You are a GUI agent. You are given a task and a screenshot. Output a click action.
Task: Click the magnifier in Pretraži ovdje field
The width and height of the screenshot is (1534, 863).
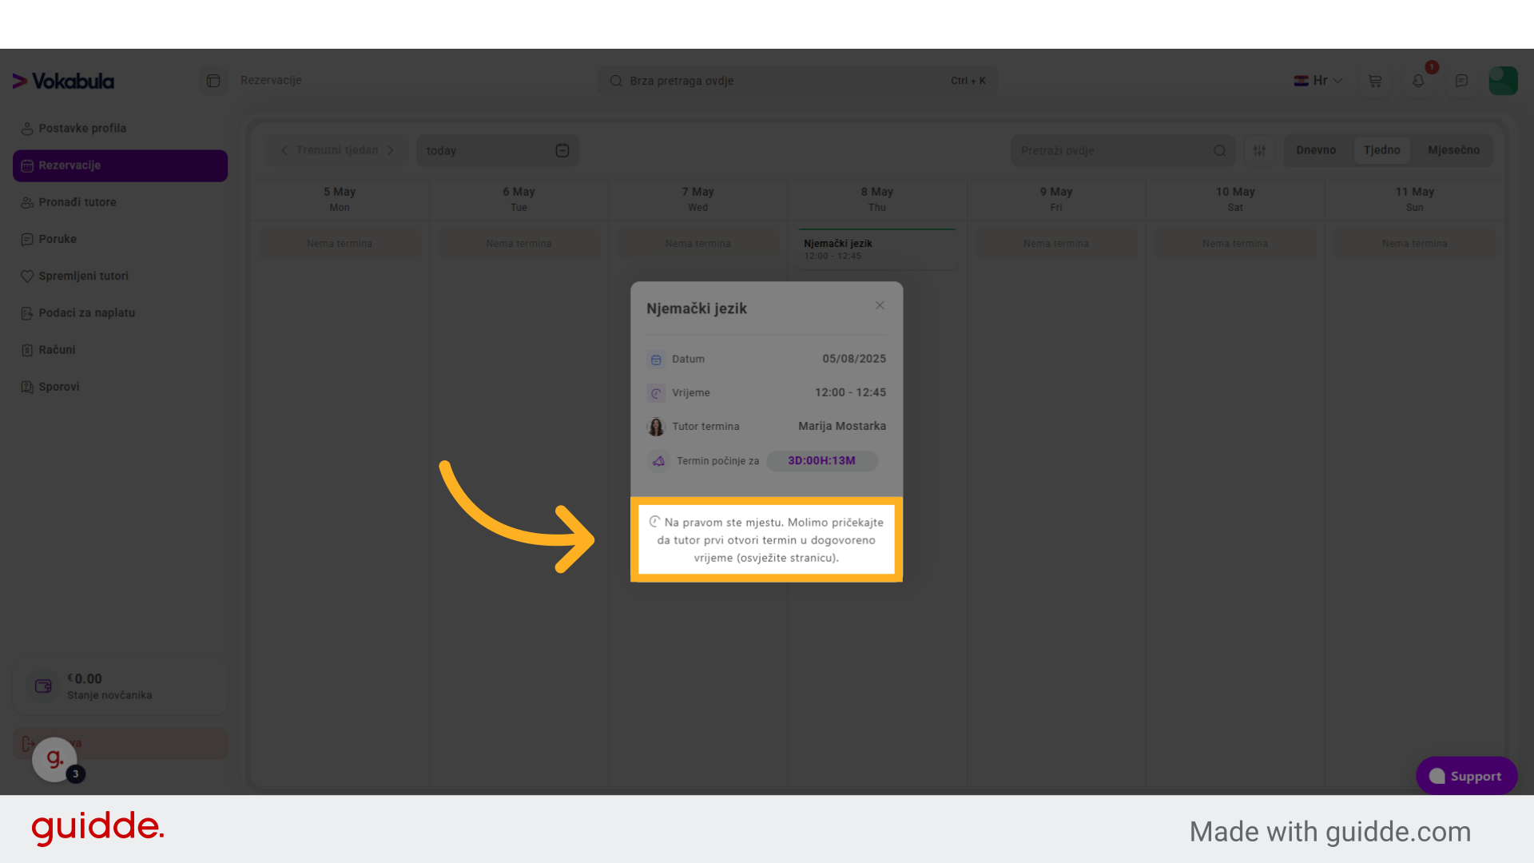[1219, 150]
